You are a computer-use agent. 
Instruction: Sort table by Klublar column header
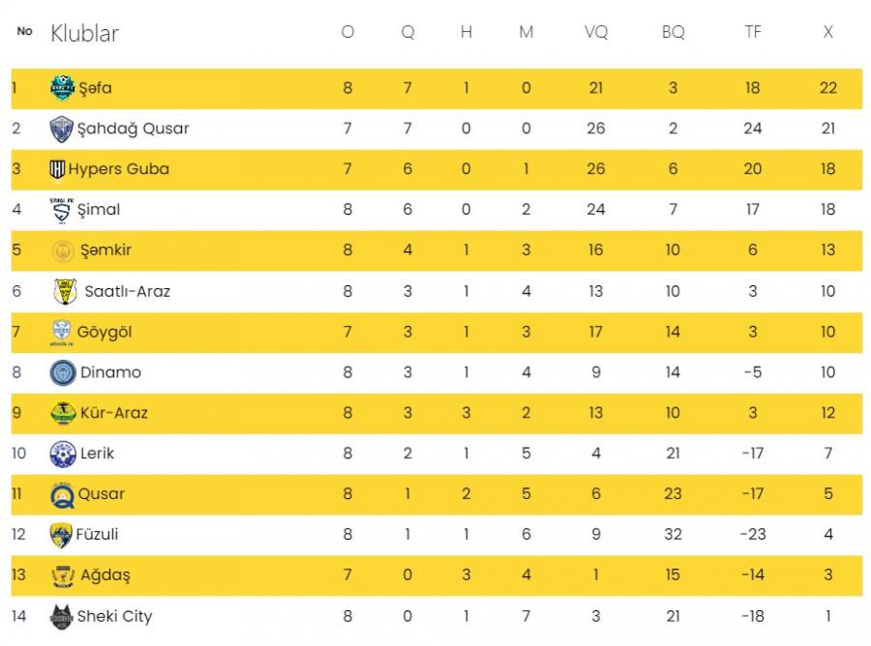pyautogui.click(x=84, y=33)
